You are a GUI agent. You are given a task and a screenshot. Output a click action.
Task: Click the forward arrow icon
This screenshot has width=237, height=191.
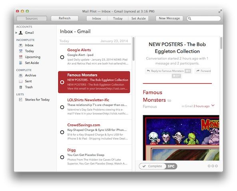[198, 71]
